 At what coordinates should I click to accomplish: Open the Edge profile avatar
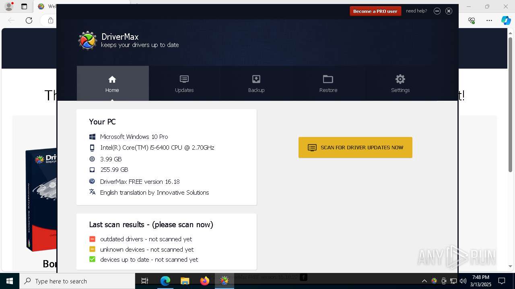click(9, 6)
